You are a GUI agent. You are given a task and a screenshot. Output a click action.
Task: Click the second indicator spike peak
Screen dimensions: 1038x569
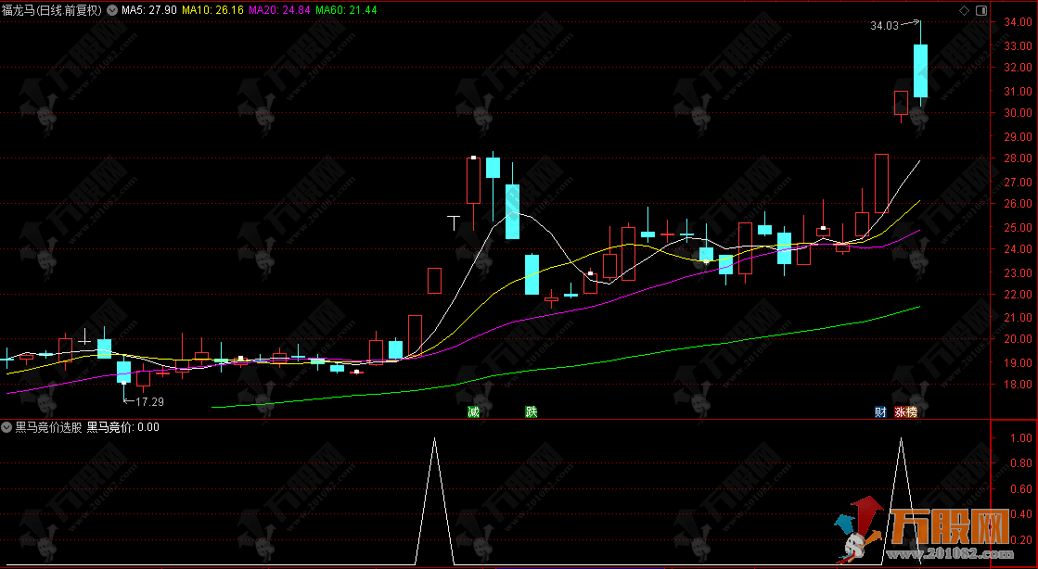point(901,439)
